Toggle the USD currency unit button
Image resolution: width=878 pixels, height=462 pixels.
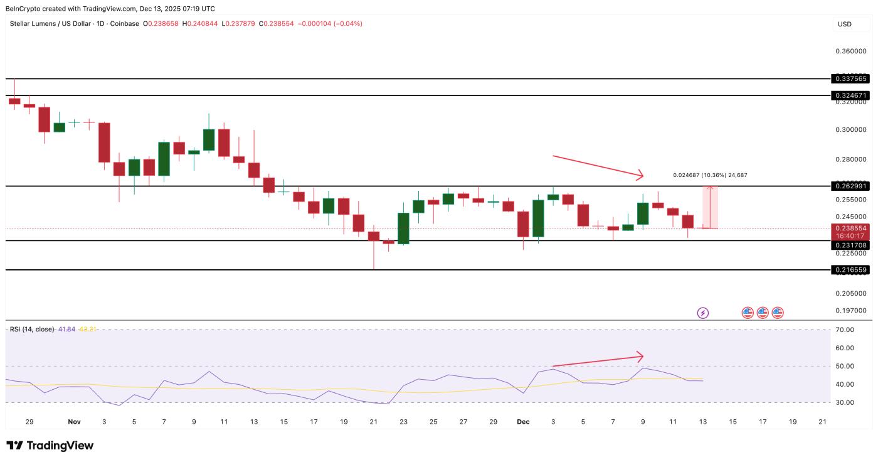844,23
